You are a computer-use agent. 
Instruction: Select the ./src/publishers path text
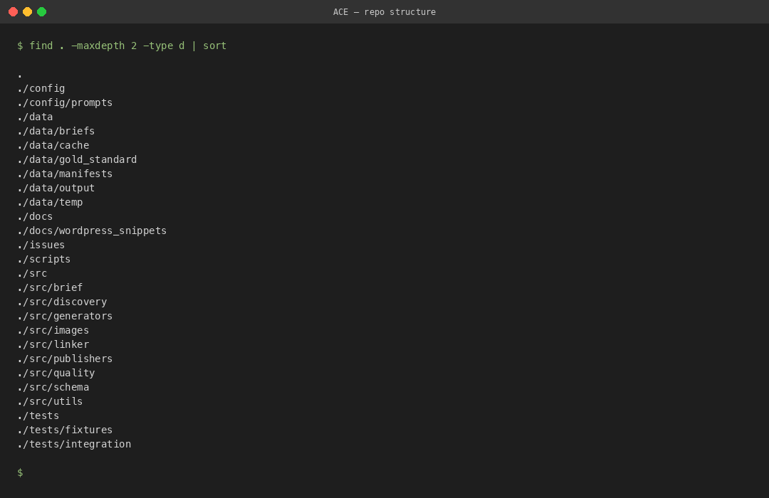65,359
